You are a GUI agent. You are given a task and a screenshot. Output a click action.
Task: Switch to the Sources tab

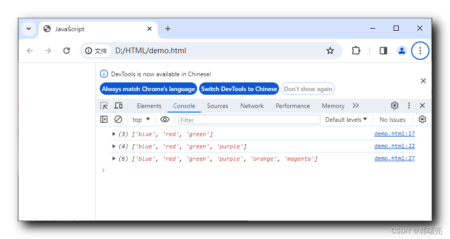pyautogui.click(x=217, y=106)
